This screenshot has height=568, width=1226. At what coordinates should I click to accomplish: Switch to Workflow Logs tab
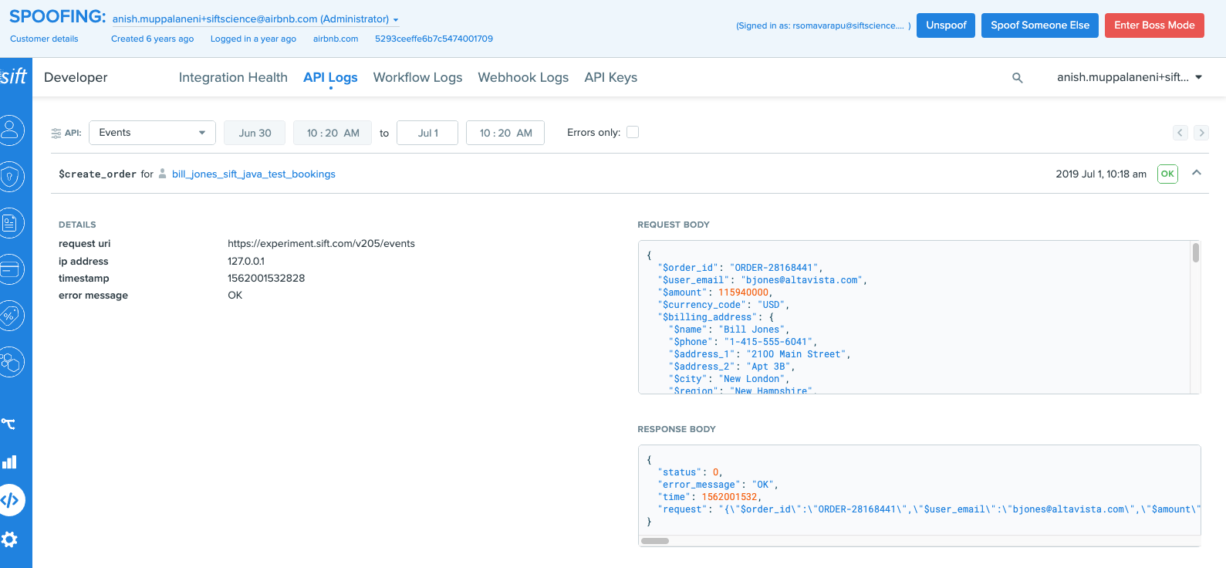pos(417,77)
